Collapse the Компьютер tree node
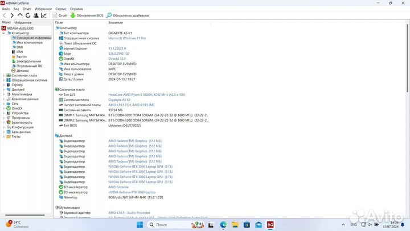Viewport: 410px width, 231px height. coord(3,33)
